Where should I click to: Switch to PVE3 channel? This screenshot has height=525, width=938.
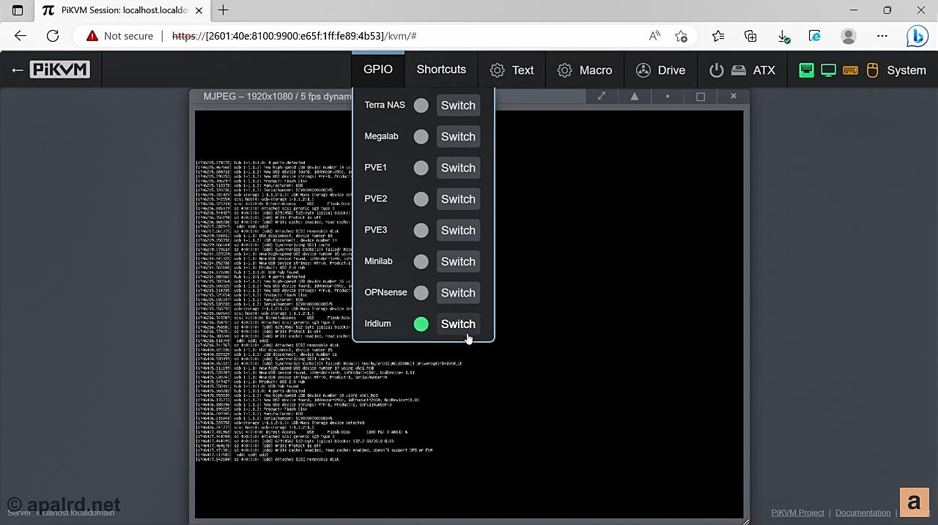click(458, 230)
